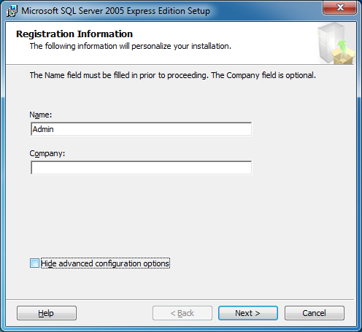Click the 'Name:' field label
This screenshot has height=332, width=362.
click(41, 115)
